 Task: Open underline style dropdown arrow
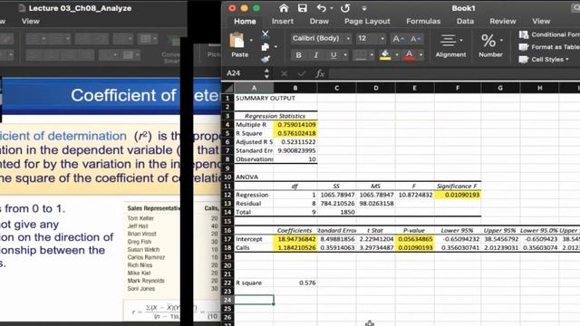(344, 55)
